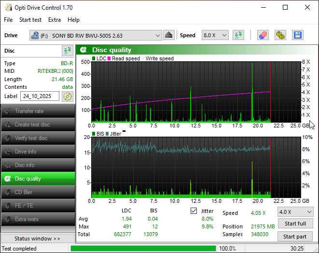Click the save floppy disk icon
Screen dimensions: 319x253
coord(297,35)
